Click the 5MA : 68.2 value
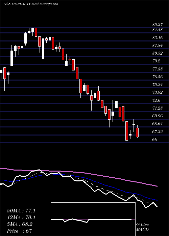 (x=20, y=224)
